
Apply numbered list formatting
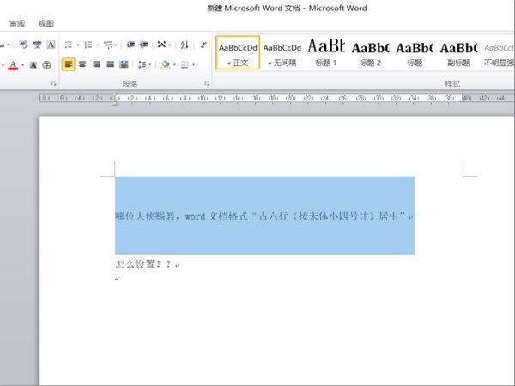pos(88,45)
